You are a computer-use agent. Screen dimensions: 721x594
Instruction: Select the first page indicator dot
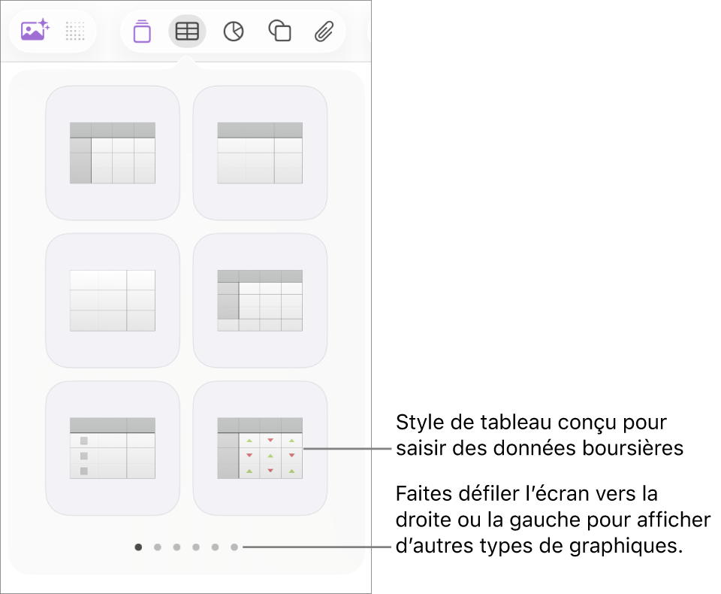138,547
